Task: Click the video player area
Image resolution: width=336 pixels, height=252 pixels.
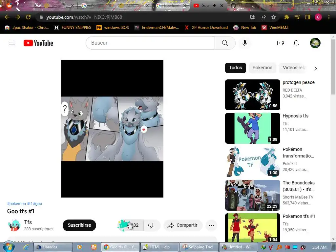Action: 112,129
